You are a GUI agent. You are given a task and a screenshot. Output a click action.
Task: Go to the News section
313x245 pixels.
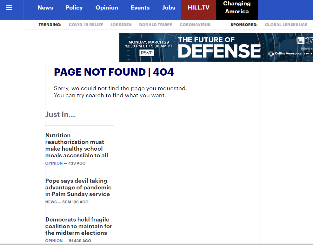[45, 8]
